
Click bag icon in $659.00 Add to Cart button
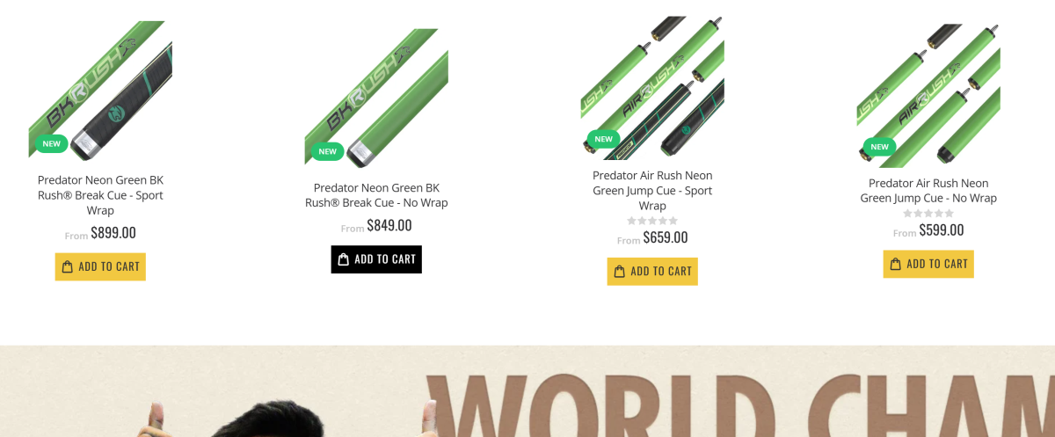click(x=620, y=271)
